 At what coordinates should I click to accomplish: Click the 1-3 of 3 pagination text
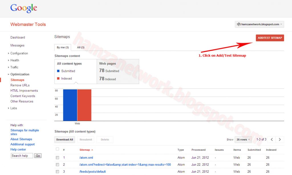coord(261,139)
